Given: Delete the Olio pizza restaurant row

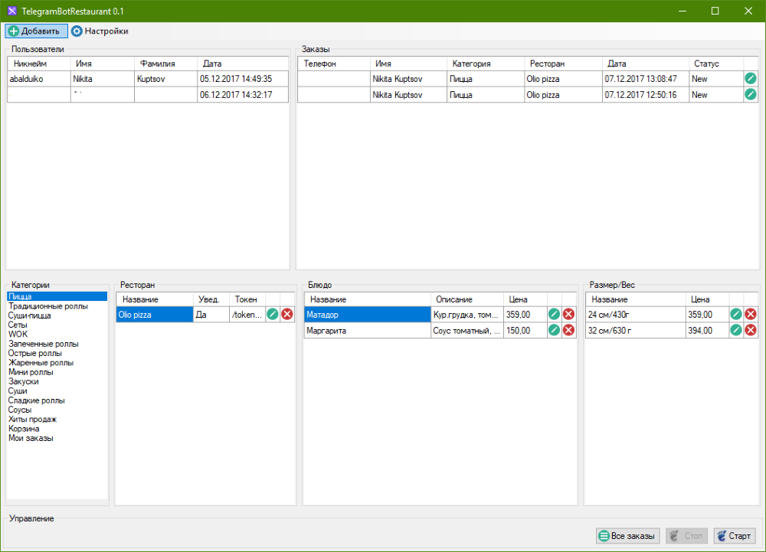Looking at the screenshot, I should 287,314.
